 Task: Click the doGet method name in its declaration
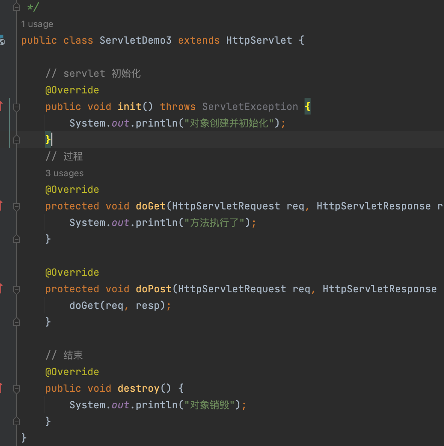click(150, 206)
